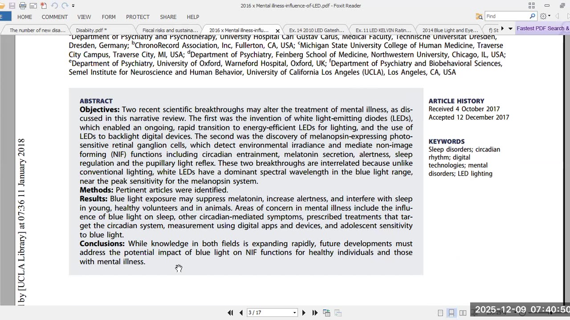Viewport: 570px width, 320px height.
Task: Select continuous facing view mode
Action: pyautogui.click(x=474, y=313)
